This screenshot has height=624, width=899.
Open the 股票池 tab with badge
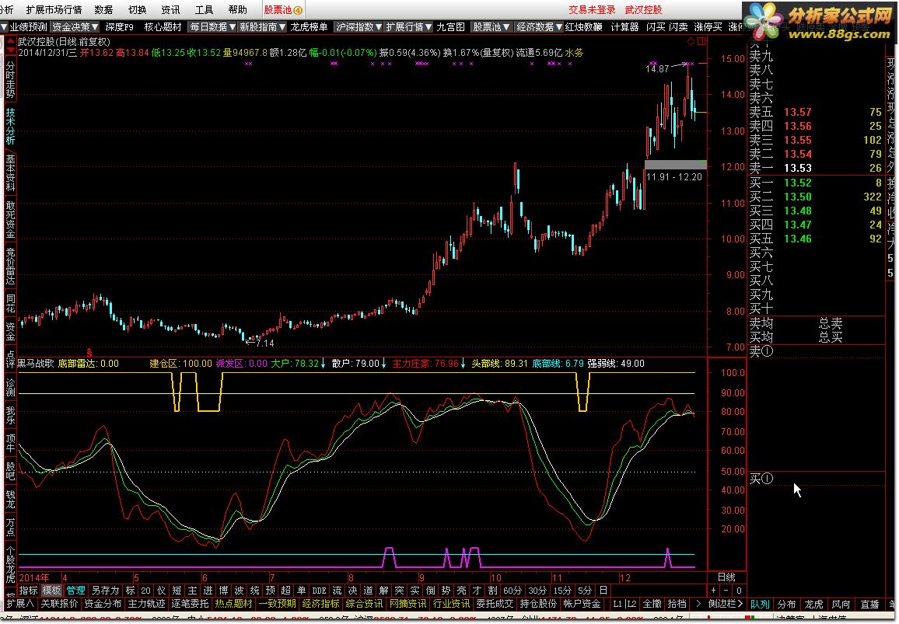[283, 10]
